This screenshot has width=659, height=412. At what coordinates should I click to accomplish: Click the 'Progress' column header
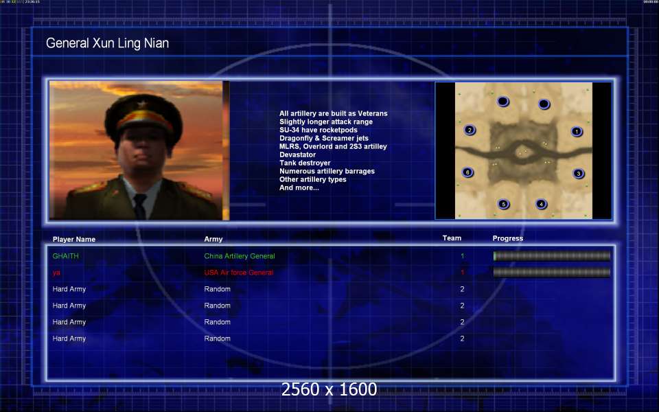click(x=508, y=238)
